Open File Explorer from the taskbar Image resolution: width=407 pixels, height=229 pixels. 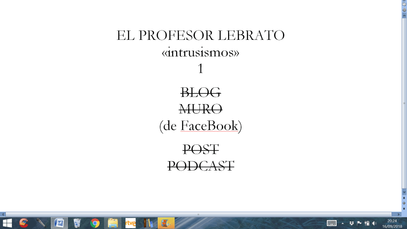pos(112,223)
